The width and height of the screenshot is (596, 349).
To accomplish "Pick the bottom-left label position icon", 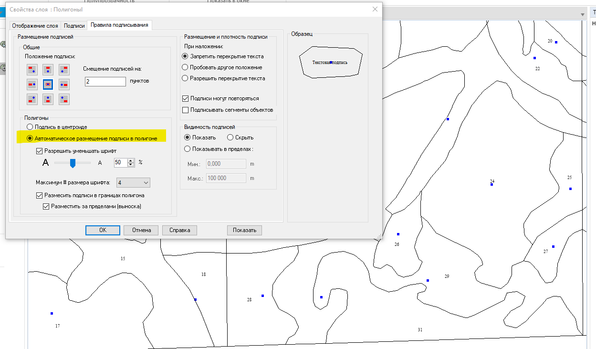I will coord(32,99).
